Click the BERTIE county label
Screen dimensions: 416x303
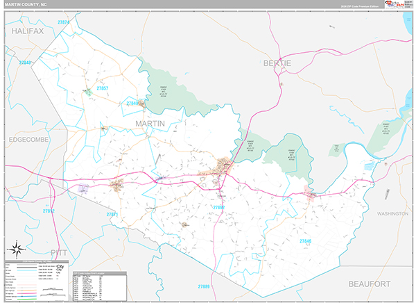pos(277,63)
